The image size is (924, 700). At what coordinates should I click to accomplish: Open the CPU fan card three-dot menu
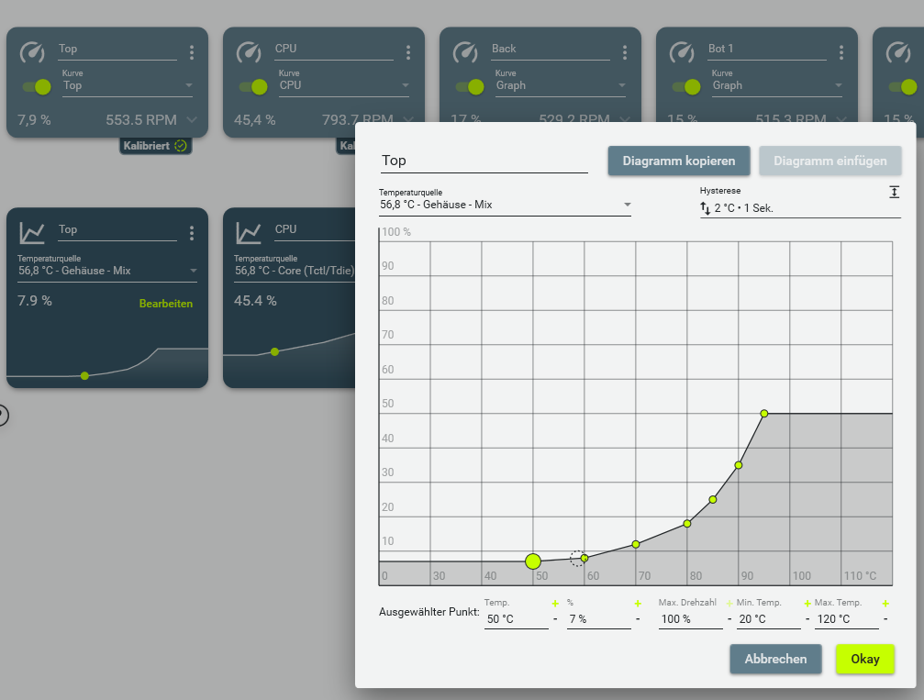point(408,53)
